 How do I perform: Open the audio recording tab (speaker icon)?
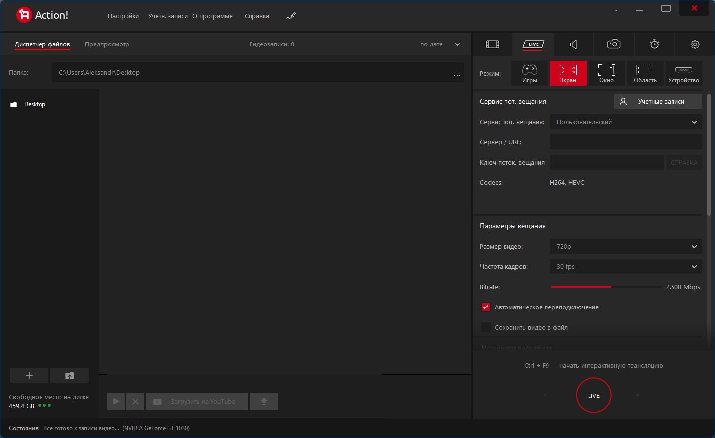tap(573, 44)
